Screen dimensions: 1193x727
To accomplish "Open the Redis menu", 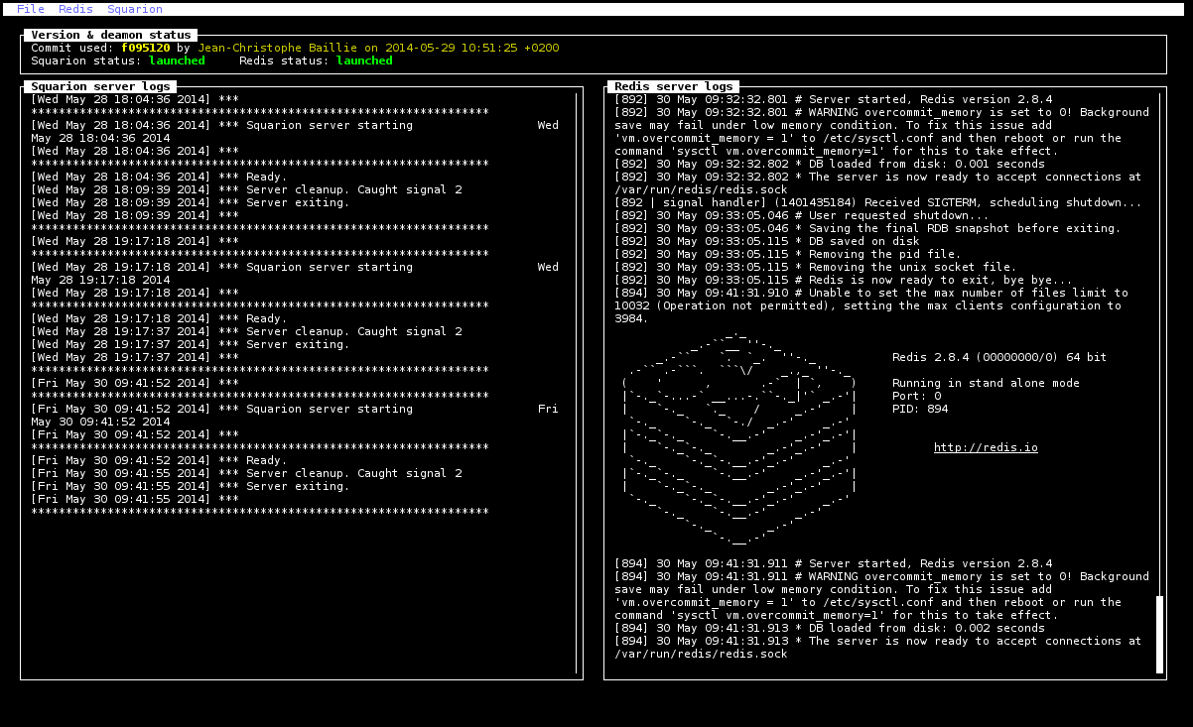I will 75,9.
